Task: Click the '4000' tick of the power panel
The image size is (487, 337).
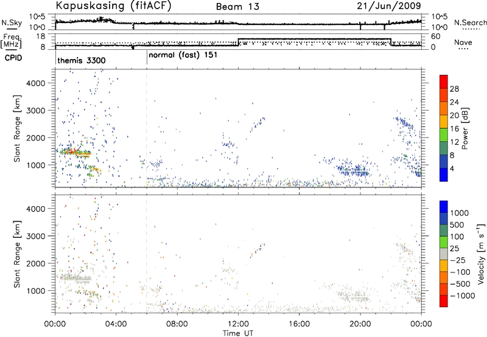Action: click(35, 83)
